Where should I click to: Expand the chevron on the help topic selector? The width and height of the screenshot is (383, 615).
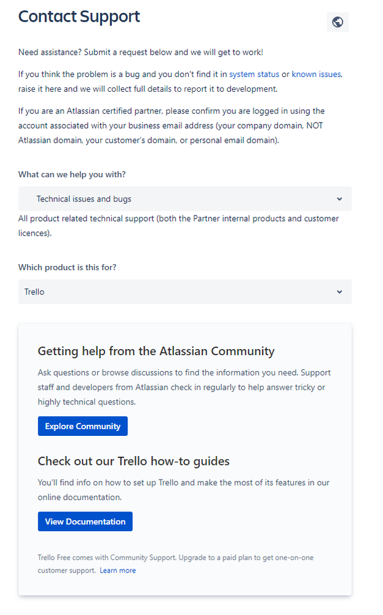pyautogui.click(x=340, y=198)
